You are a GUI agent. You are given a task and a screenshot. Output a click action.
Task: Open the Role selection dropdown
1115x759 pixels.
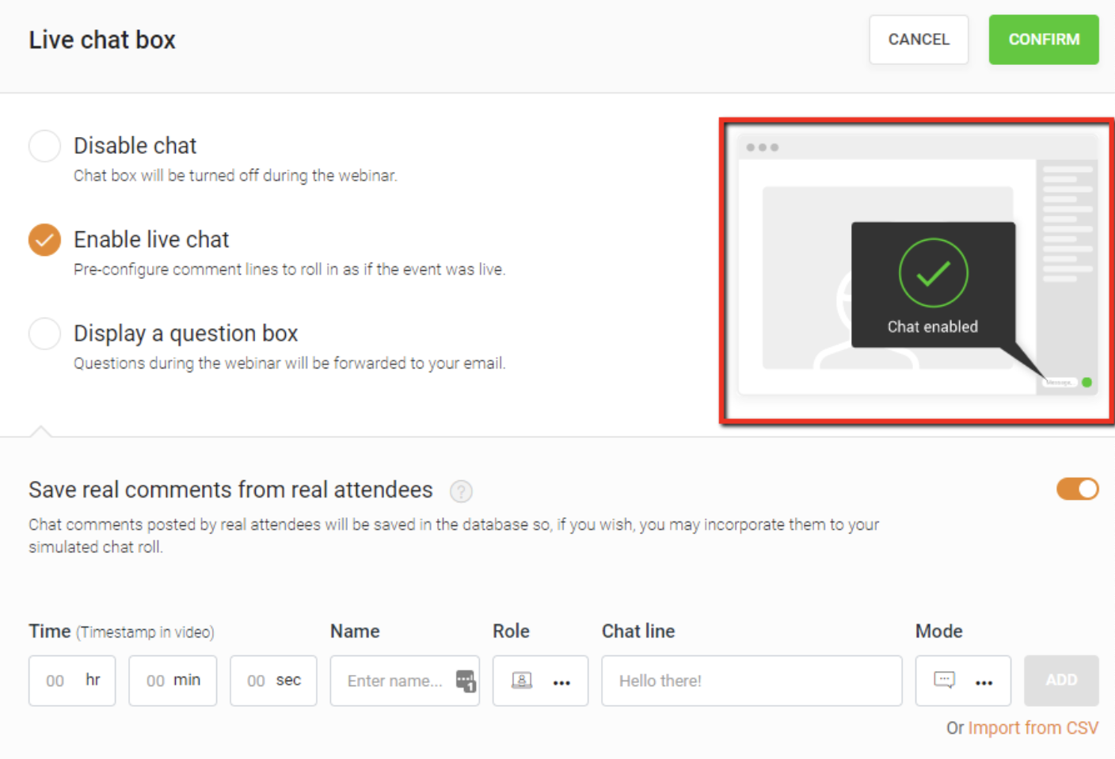pos(561,683)
